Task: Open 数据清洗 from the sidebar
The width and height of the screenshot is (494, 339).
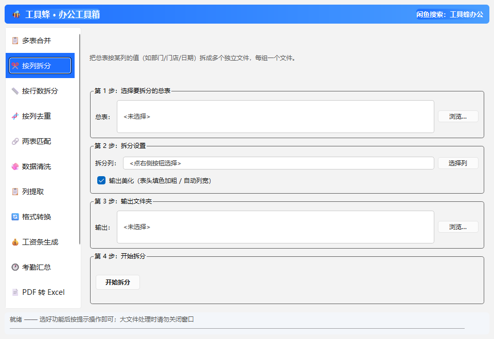Action: pyautogui.click(x=40, y=166)
